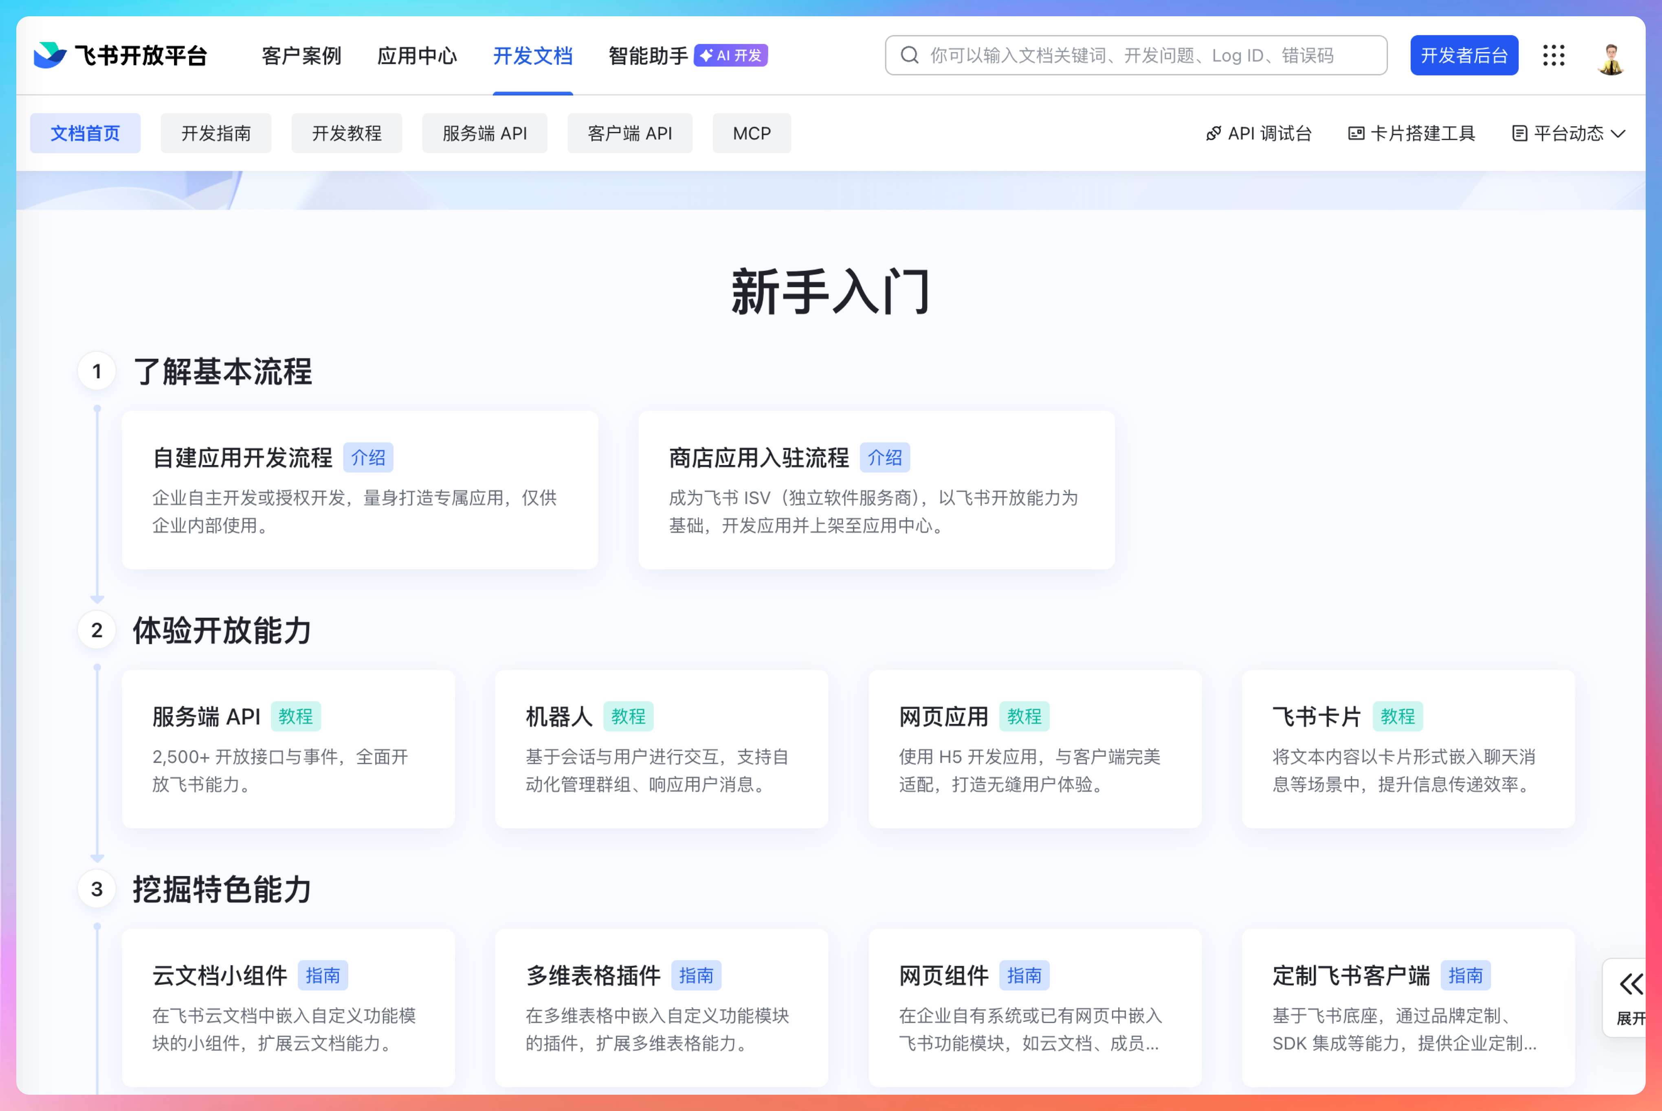Viewport: 1662px width, 1111px height.
Task: Open the 飞书卡片 tutorial card
Action: (1407, 749)
